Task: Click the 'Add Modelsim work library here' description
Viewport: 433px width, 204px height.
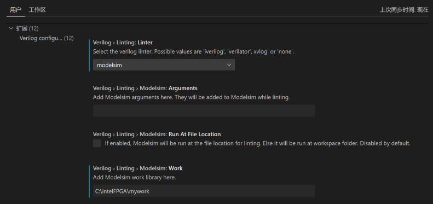Action: 134,177
